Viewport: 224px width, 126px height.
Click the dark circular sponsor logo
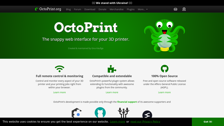[x=147, y=114]
